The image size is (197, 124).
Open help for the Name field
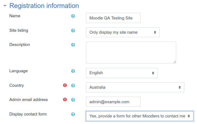(73, 16)
